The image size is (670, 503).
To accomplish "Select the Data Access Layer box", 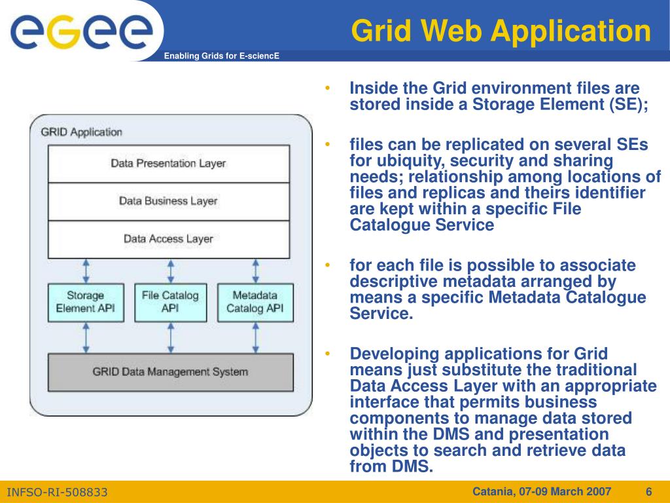I will point(169,240).
